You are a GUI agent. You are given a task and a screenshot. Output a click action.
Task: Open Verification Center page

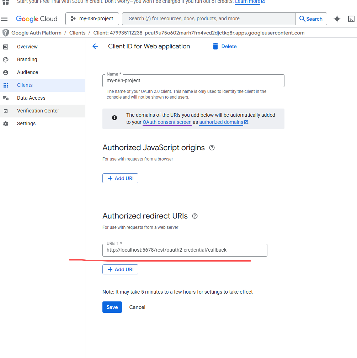(x=38, y=111)
